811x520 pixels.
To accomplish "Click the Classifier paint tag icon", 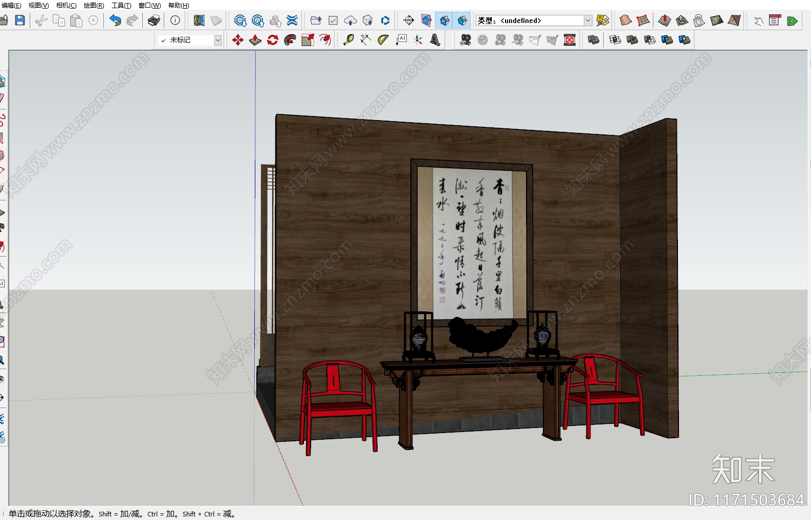I will (603, 20).
